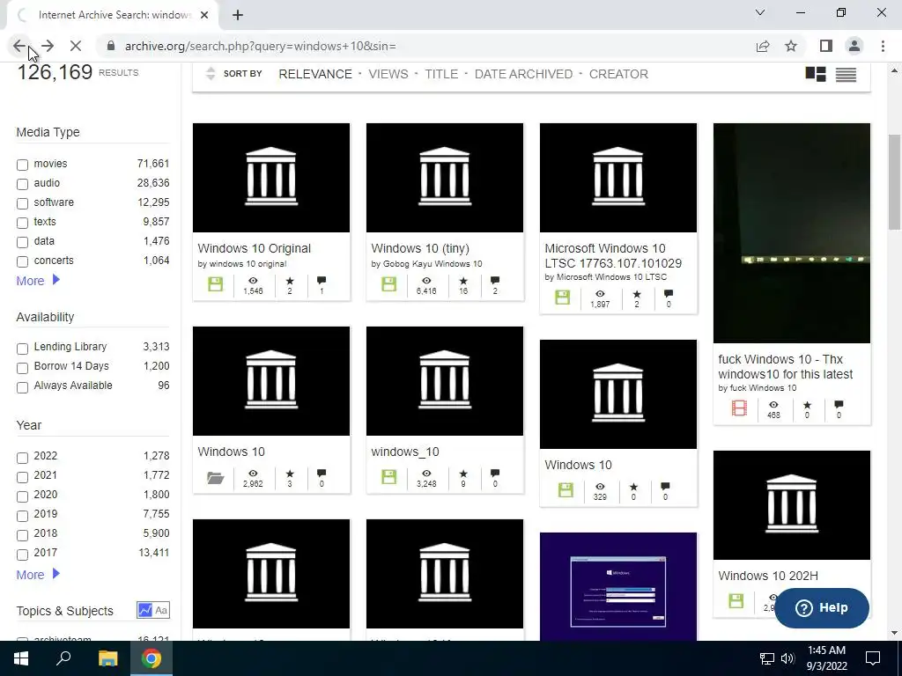Share this page via address bar icon
The image size is (902, 676).
(763, 46)
